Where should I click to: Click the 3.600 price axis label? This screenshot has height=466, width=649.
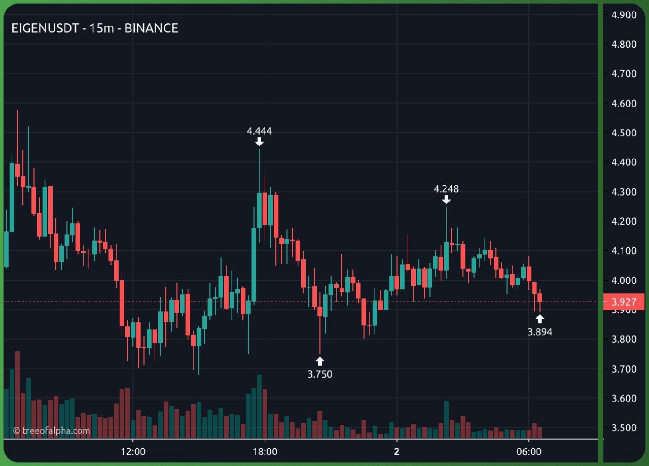click(x=624, y=398)
